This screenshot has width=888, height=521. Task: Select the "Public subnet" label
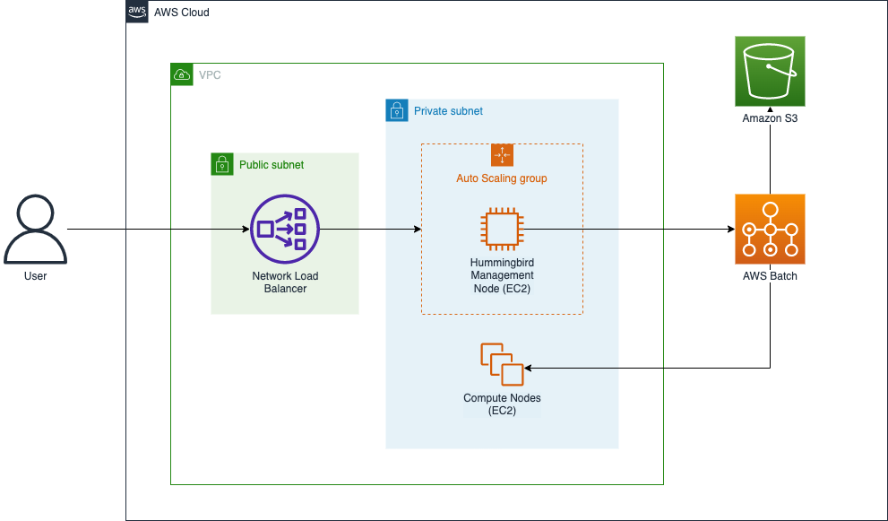pyautogui.click(x=272, y=164)
